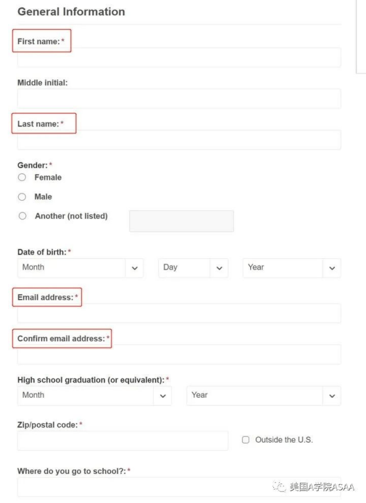Open the birth Month dropdown

tap(80, 268)
